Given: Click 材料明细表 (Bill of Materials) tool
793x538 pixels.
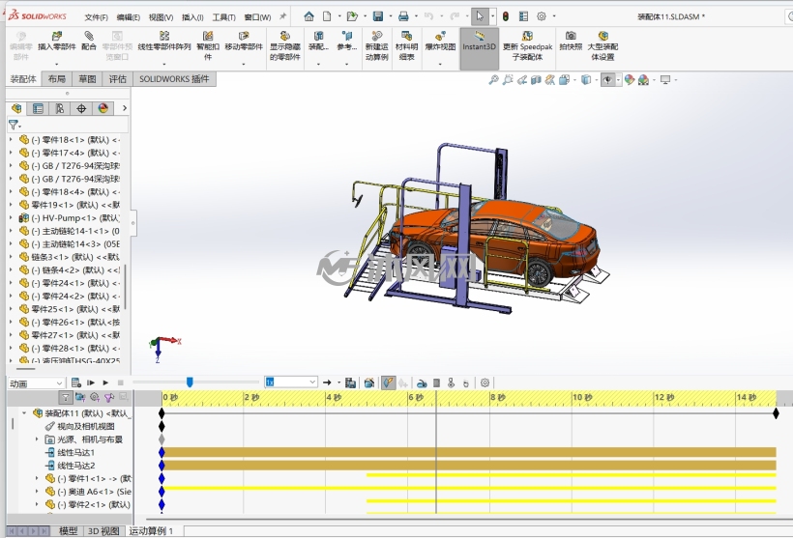Looking at the screenshot, I should pos(406,45).
